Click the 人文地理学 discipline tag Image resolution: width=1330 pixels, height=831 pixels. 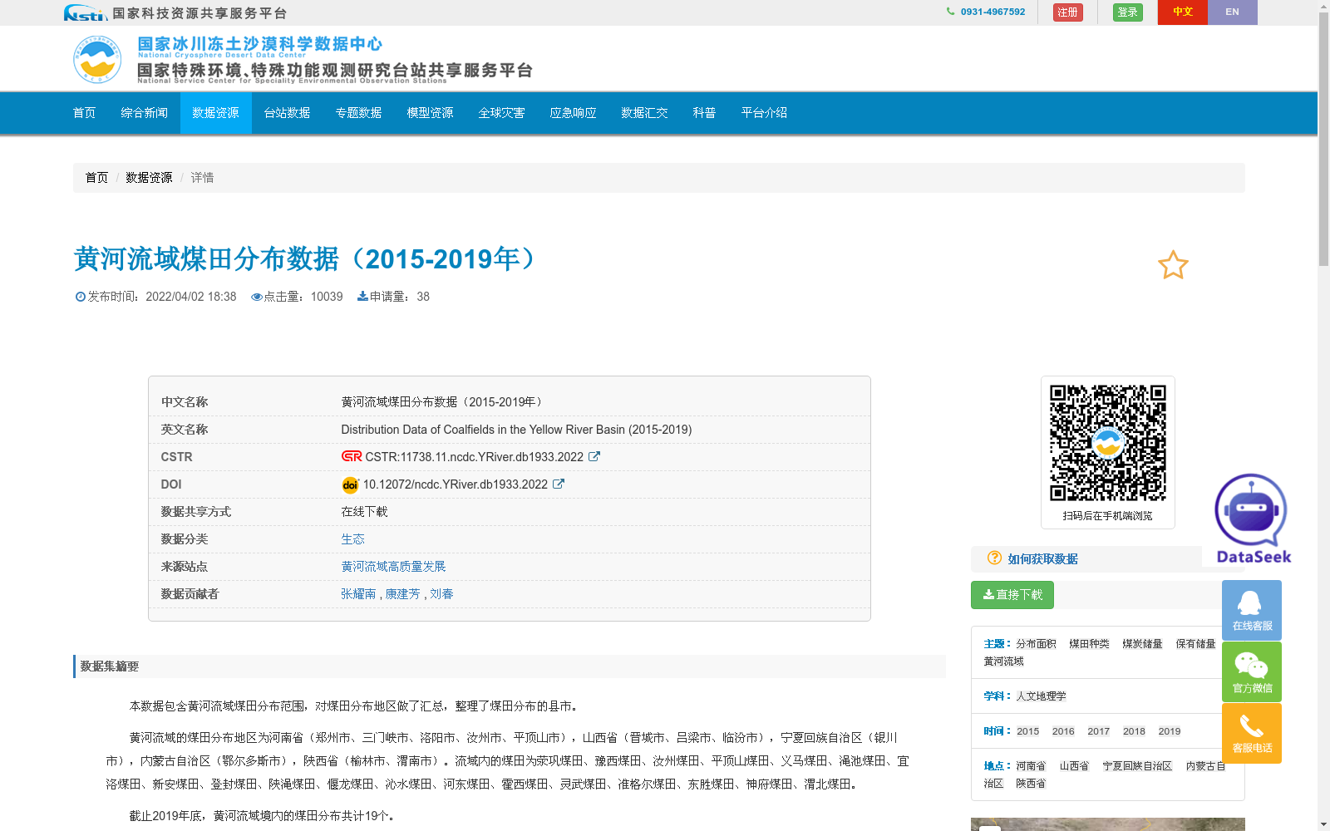(x=1041, y=696)
